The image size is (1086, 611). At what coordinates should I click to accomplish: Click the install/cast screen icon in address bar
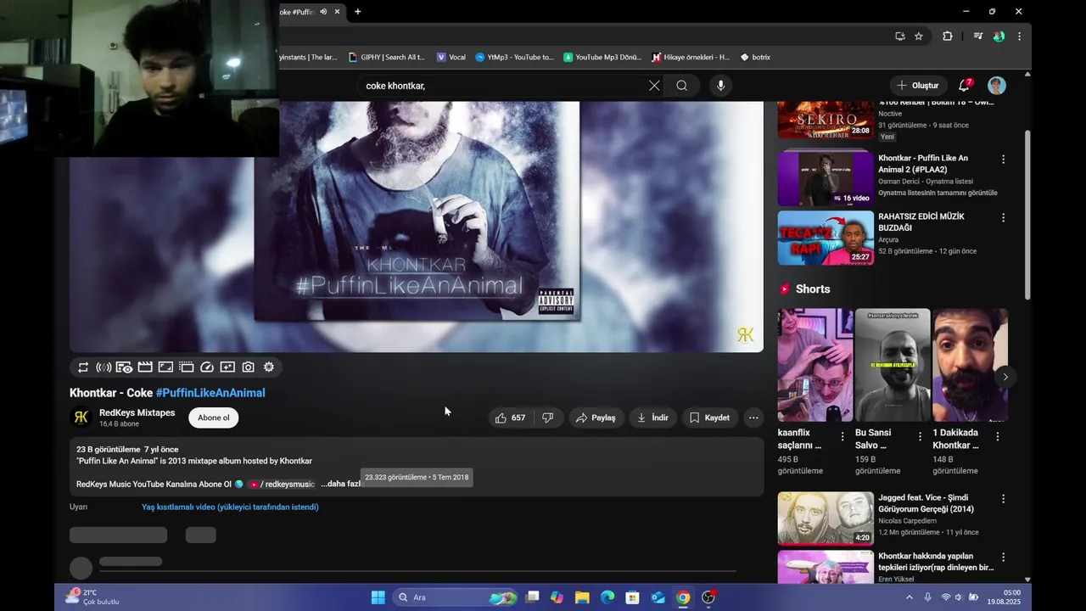pos(900,36)
